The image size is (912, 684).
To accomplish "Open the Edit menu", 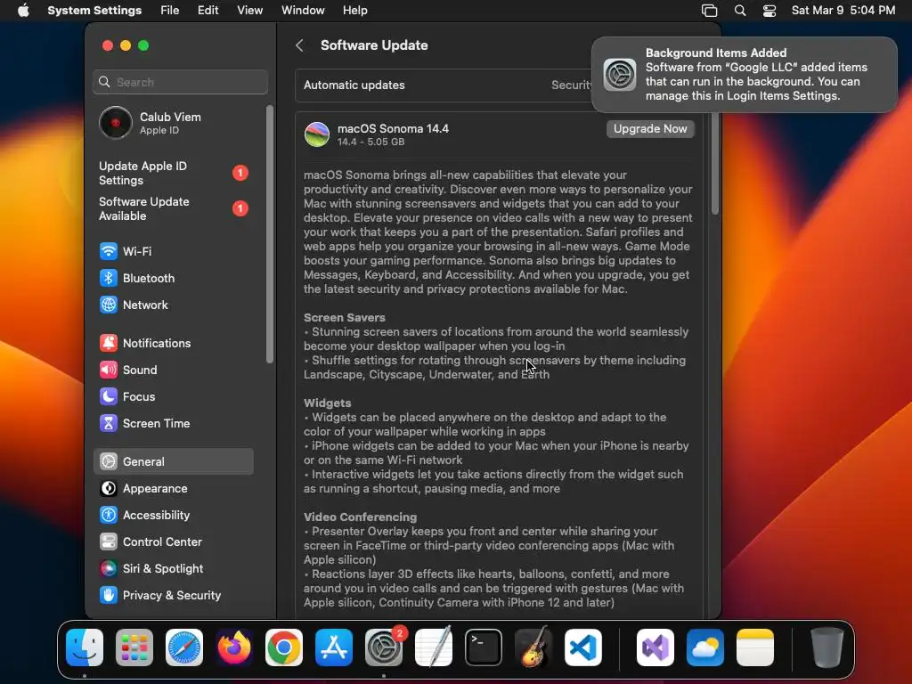I will (208, 11).
